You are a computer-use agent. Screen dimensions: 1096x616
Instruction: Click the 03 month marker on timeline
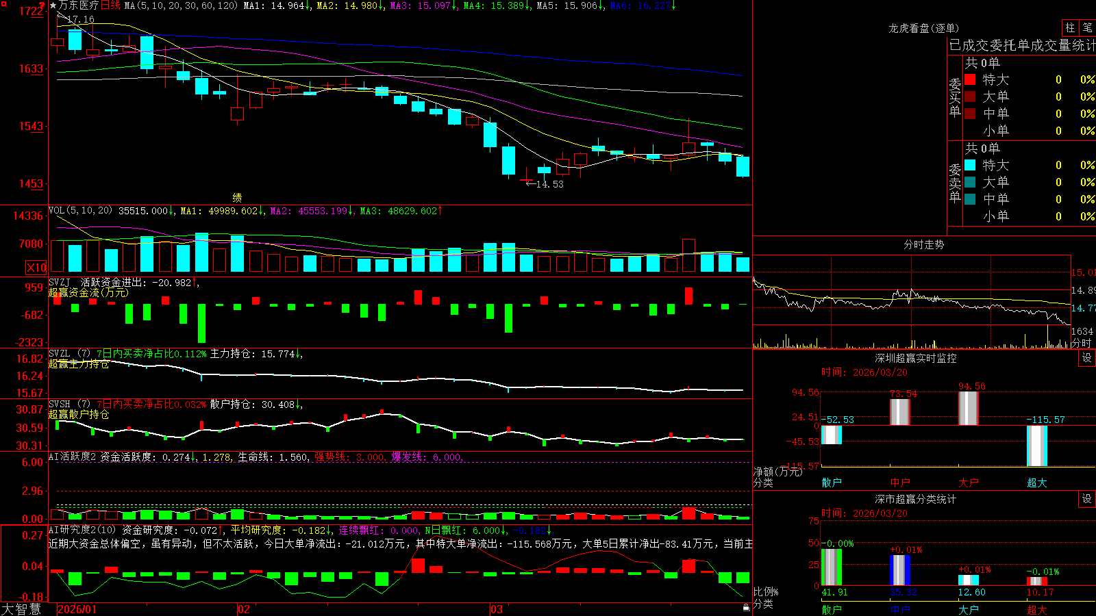click(x=497, y=609)
